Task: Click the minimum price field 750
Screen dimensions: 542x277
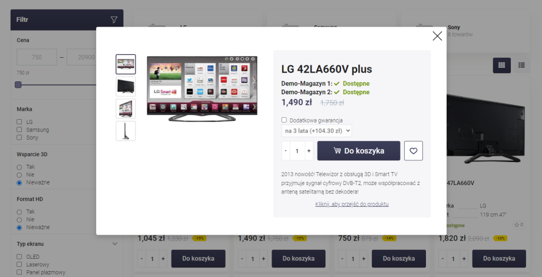Action: click(37, 57)
